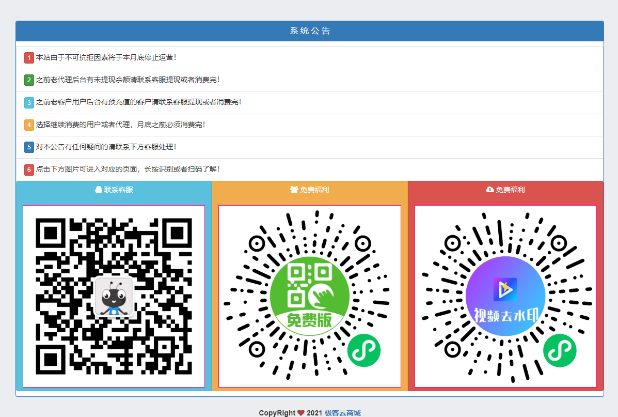Select announcement 点击下方图片可进入对应的页面
Image resolution: width=618 pixels, height=417 pixels.
[x=128, y=169]
